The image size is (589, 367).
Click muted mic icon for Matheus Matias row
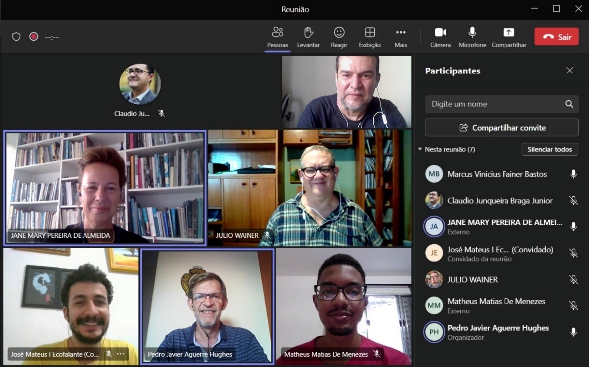(573, 306)
